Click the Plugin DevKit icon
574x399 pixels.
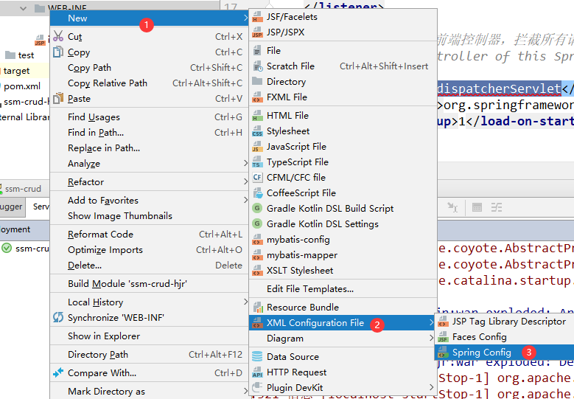(257, 387)
